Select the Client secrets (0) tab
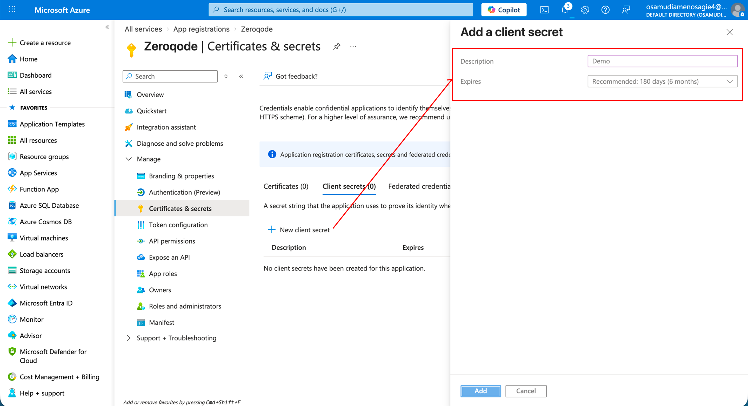 (x=349, y=186)
